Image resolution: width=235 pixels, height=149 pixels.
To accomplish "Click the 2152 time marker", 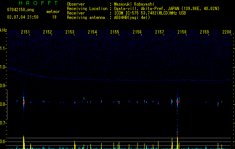I will [x=47, y=32].
